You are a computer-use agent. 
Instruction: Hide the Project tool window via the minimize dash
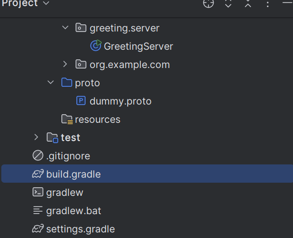[288, 3]
